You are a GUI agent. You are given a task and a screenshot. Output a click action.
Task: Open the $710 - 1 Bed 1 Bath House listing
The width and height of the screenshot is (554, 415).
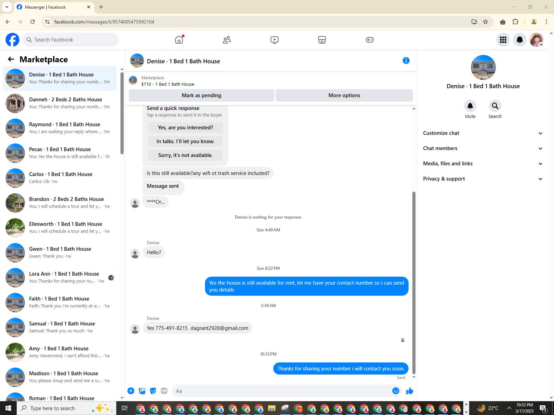tap(168, 84)
